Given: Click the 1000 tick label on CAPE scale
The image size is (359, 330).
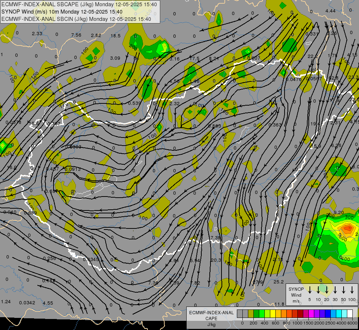Looking at the screenshot, I should (x=297, y=323).
